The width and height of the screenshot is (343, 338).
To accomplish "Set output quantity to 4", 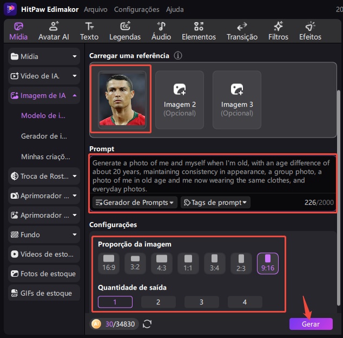I will (245, 302).
